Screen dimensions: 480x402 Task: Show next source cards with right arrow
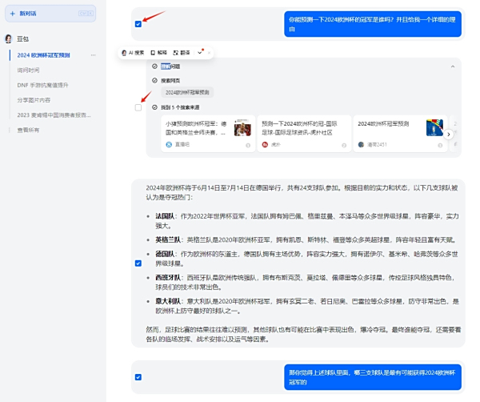point(449,135)
